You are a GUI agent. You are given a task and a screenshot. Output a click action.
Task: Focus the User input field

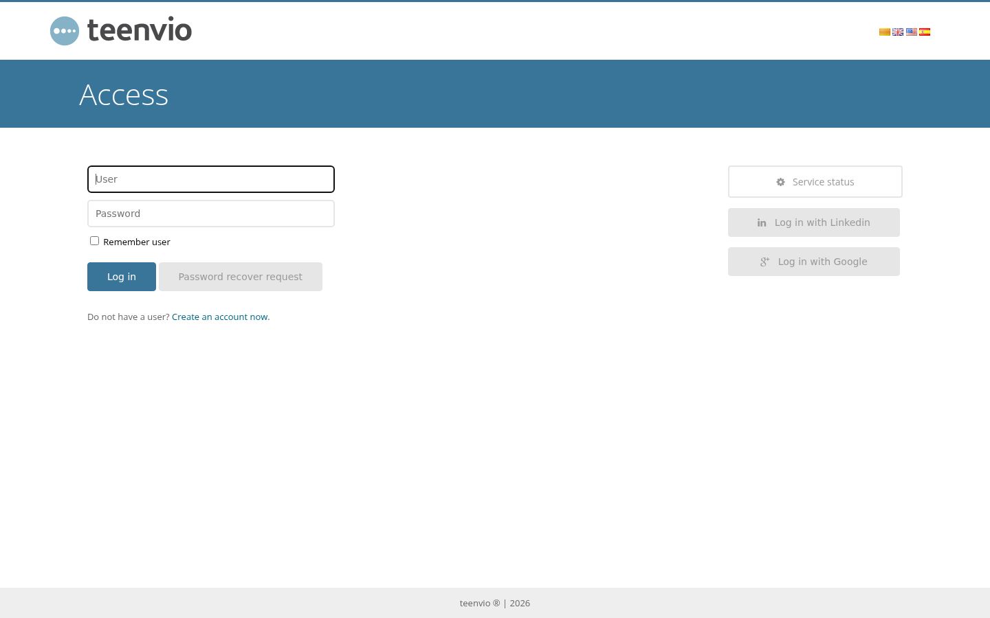[211, 179]
